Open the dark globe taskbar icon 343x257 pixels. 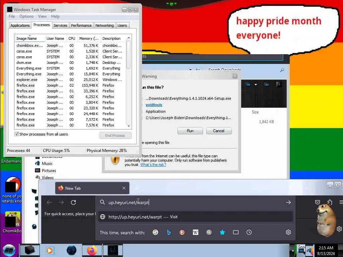coord(71,250)
